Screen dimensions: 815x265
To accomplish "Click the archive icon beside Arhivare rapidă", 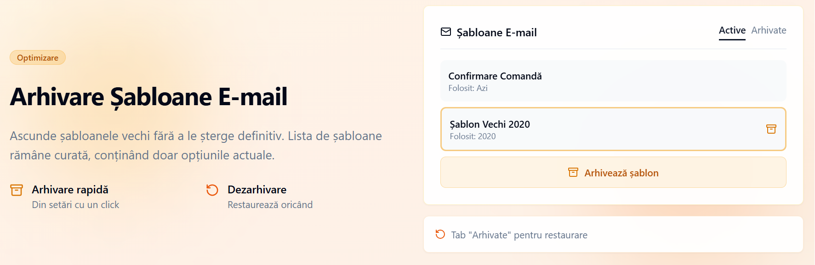I will pos(17,190).
